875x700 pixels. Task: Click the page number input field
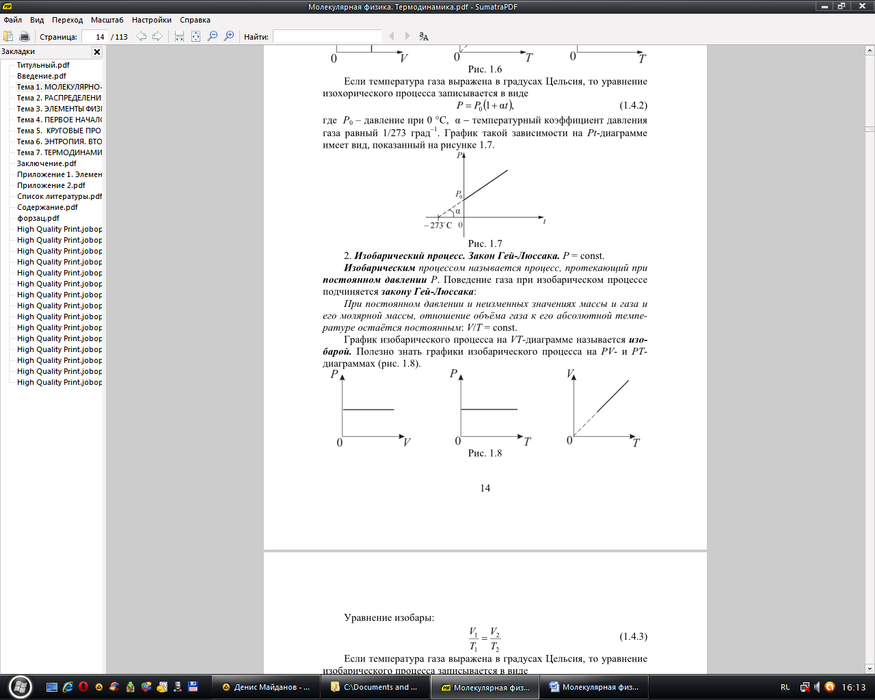94,36
